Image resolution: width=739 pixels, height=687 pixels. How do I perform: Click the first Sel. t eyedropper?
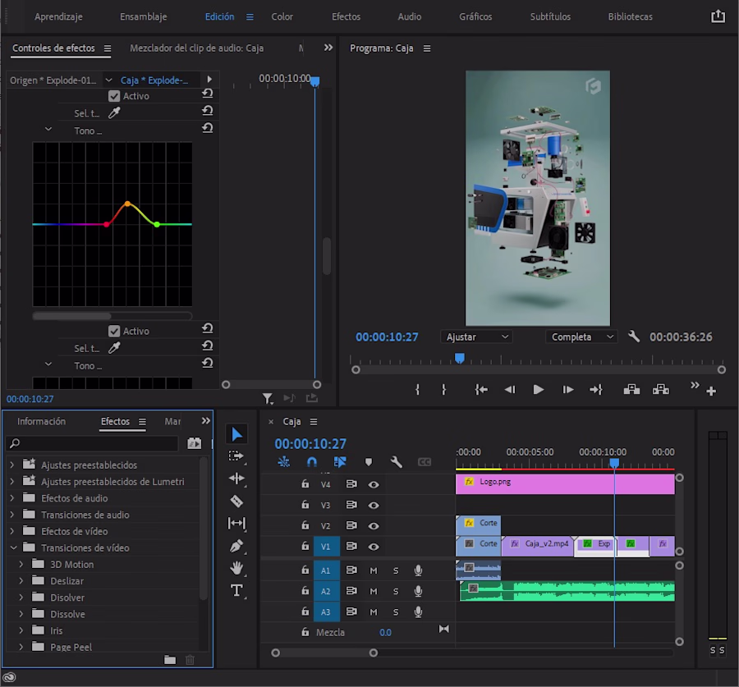coord(114,112)
